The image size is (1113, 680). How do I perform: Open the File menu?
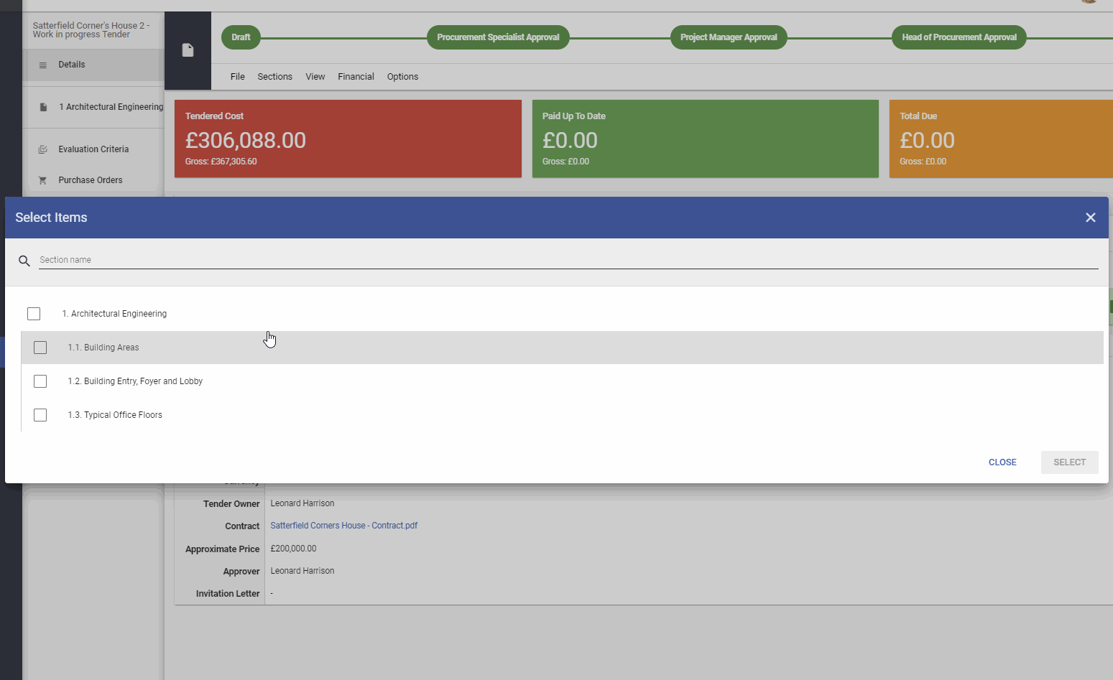pos(238,77)
